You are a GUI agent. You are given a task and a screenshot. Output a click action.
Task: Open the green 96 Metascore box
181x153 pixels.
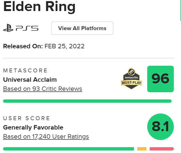point(160,79)
